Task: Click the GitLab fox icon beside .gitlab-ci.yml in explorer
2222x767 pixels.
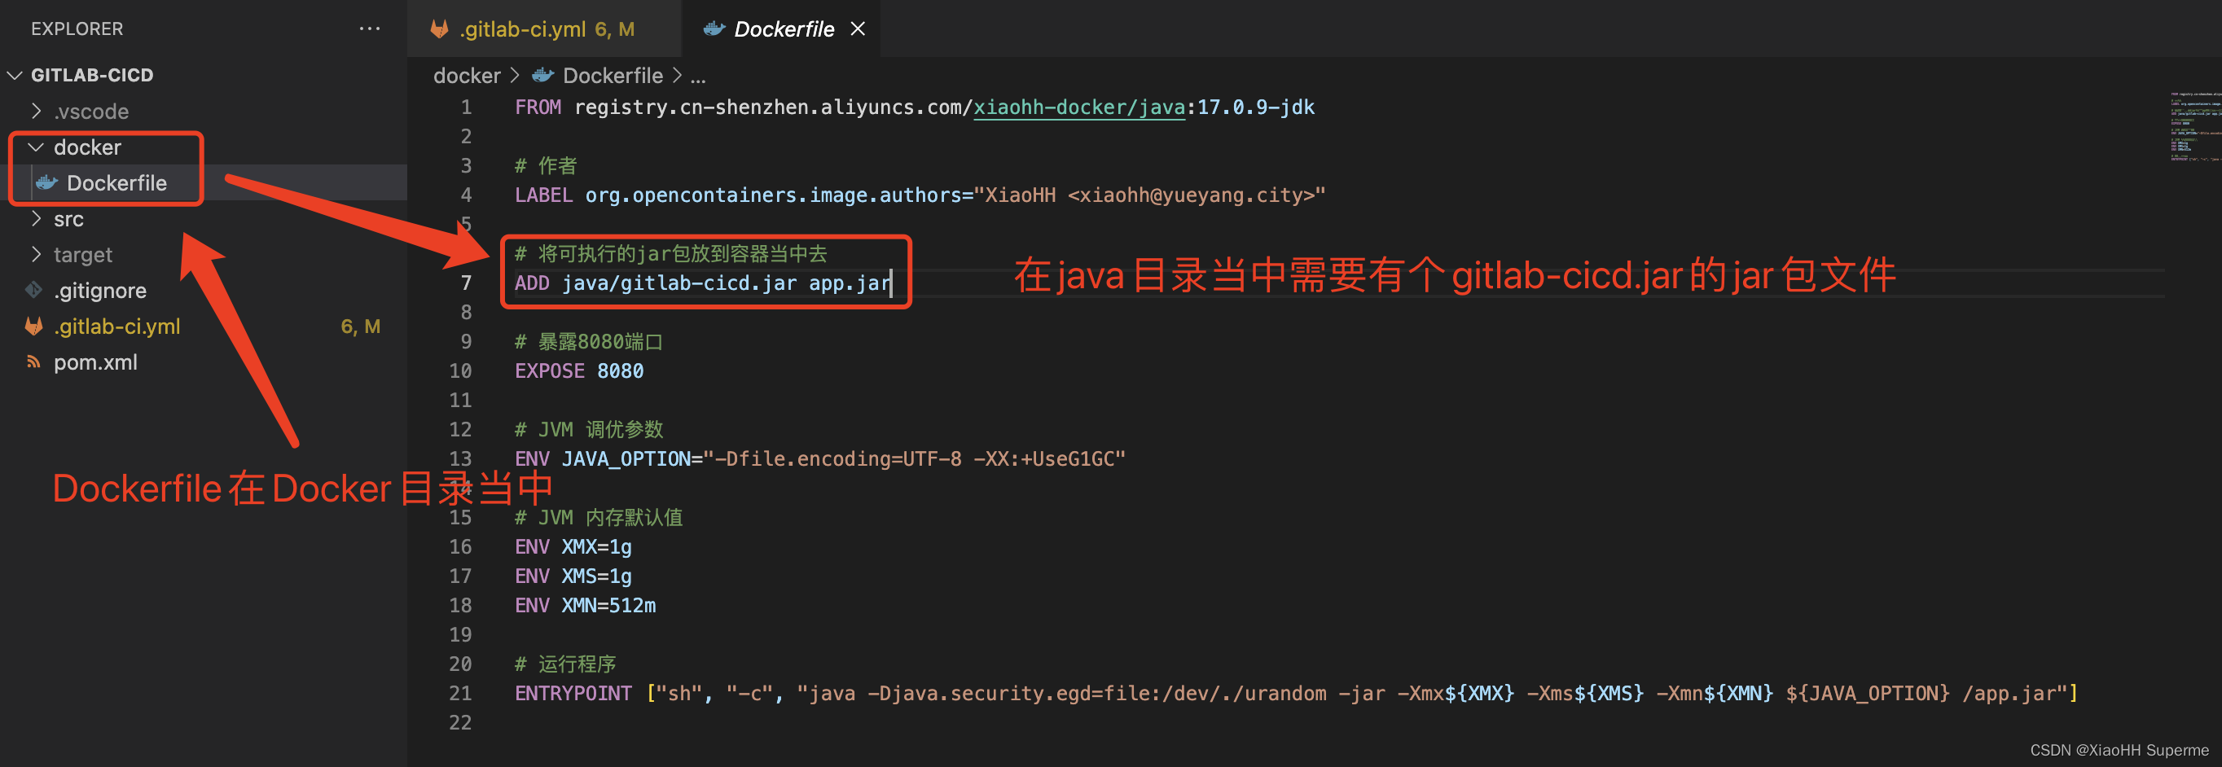Action: tap(33, 326)
